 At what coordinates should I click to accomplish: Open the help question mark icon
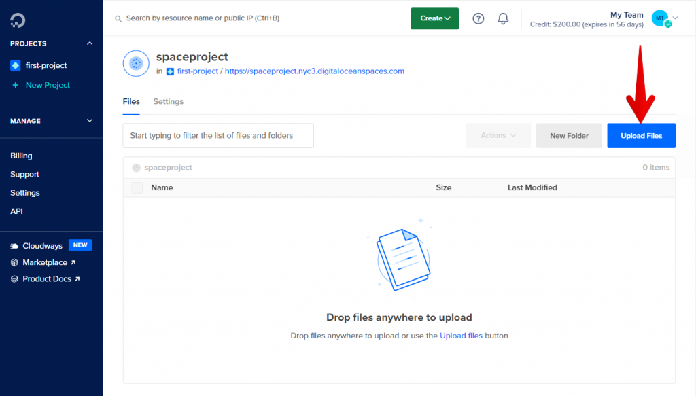[x=478, y=18]
